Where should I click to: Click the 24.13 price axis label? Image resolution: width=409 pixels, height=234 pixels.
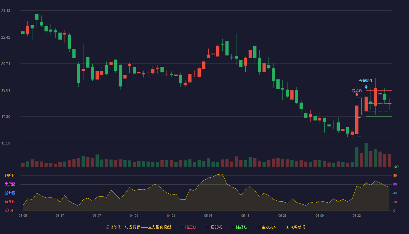[6, 11]
